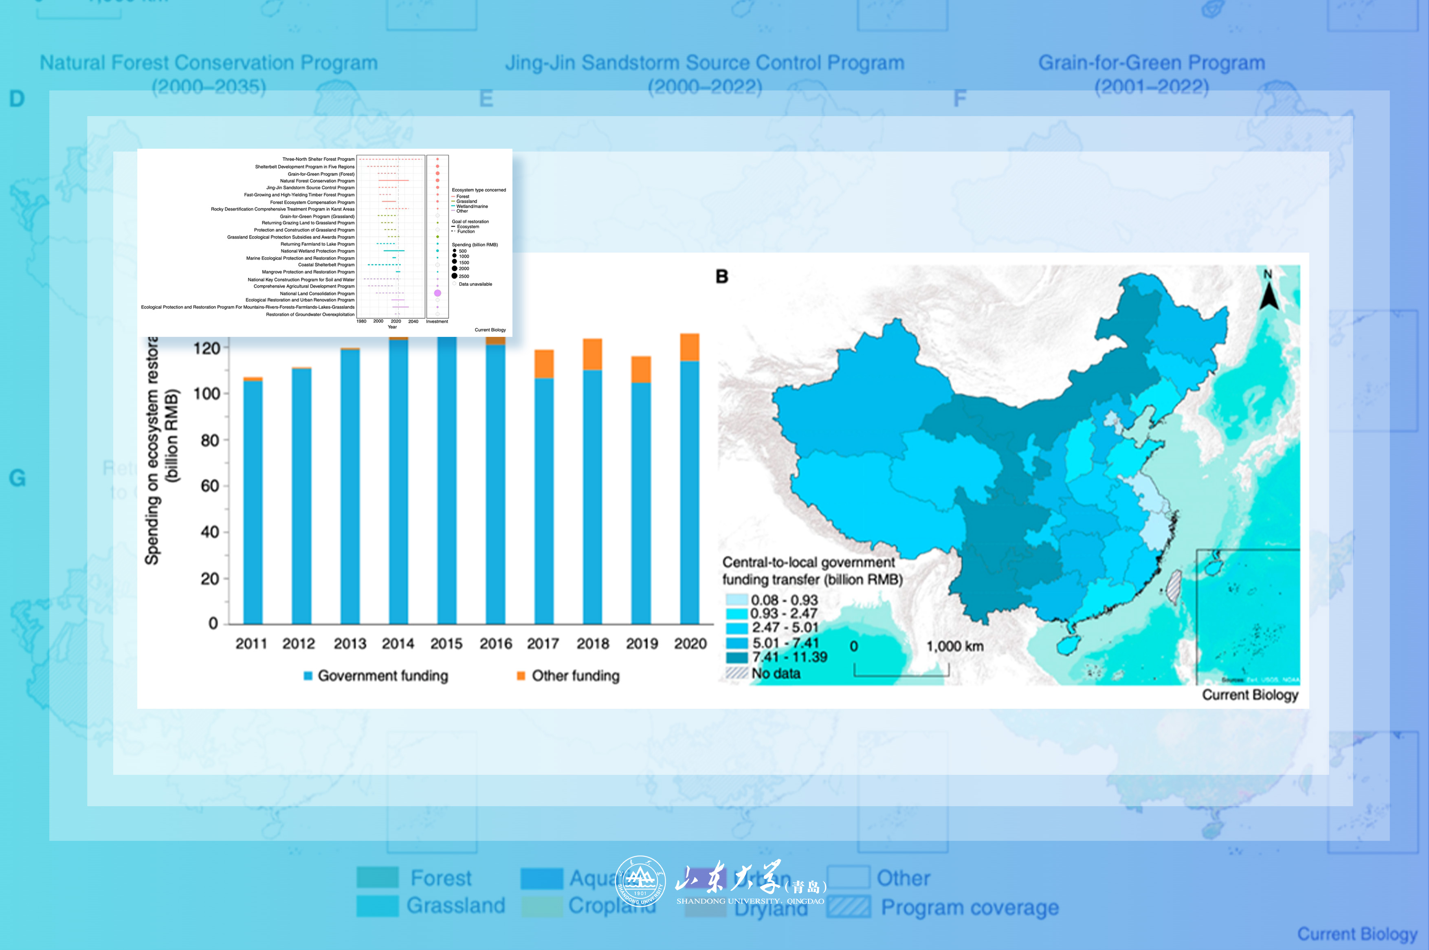Viewport: 1429px width, 950px height.
Task: Click the 2015 label on the x-axis
Action: (446, 644)
